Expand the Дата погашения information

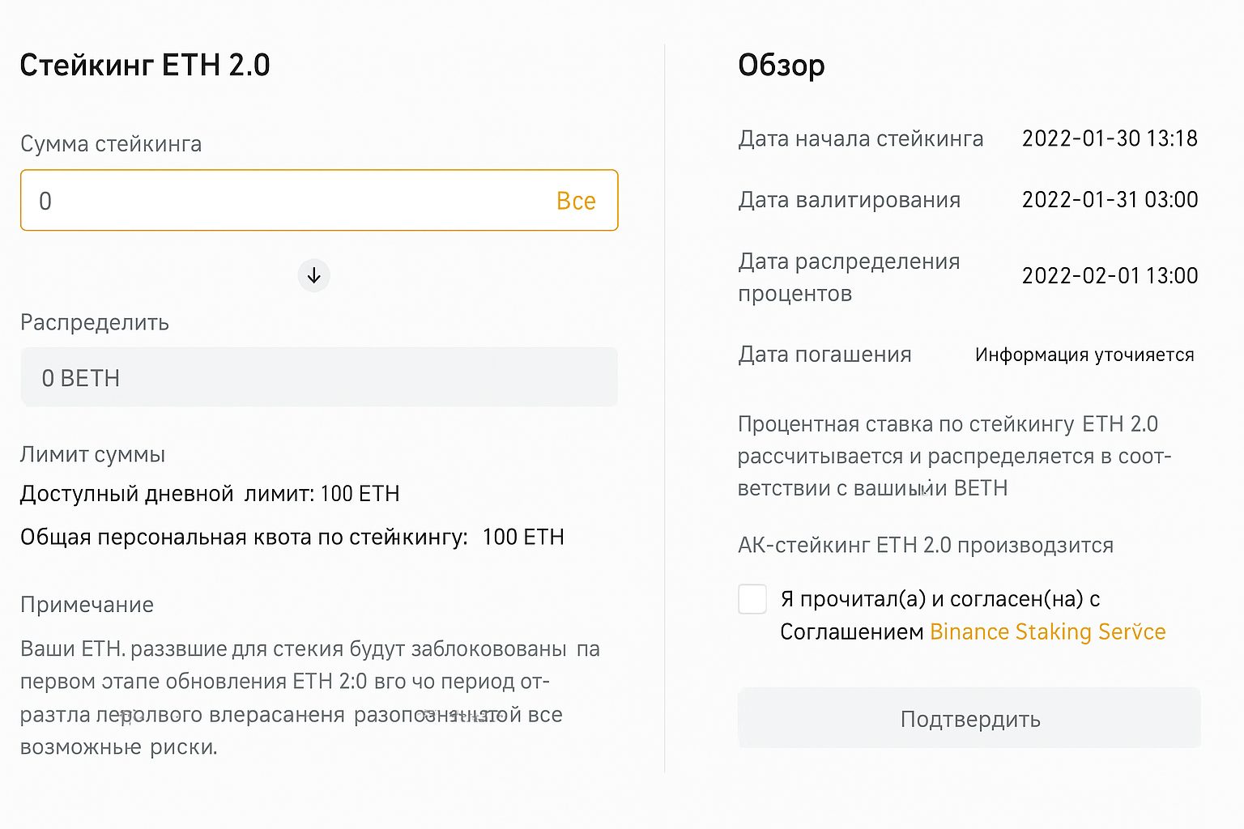pyautogui.click(x=824, y=354)
